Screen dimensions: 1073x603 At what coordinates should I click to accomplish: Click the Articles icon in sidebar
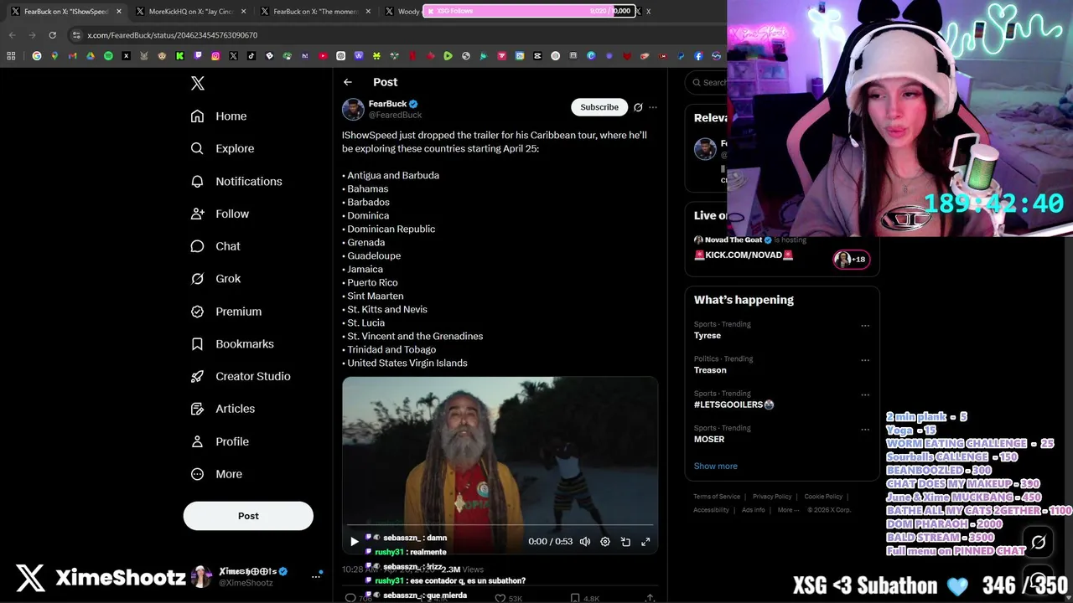click(x=197, y=409)
